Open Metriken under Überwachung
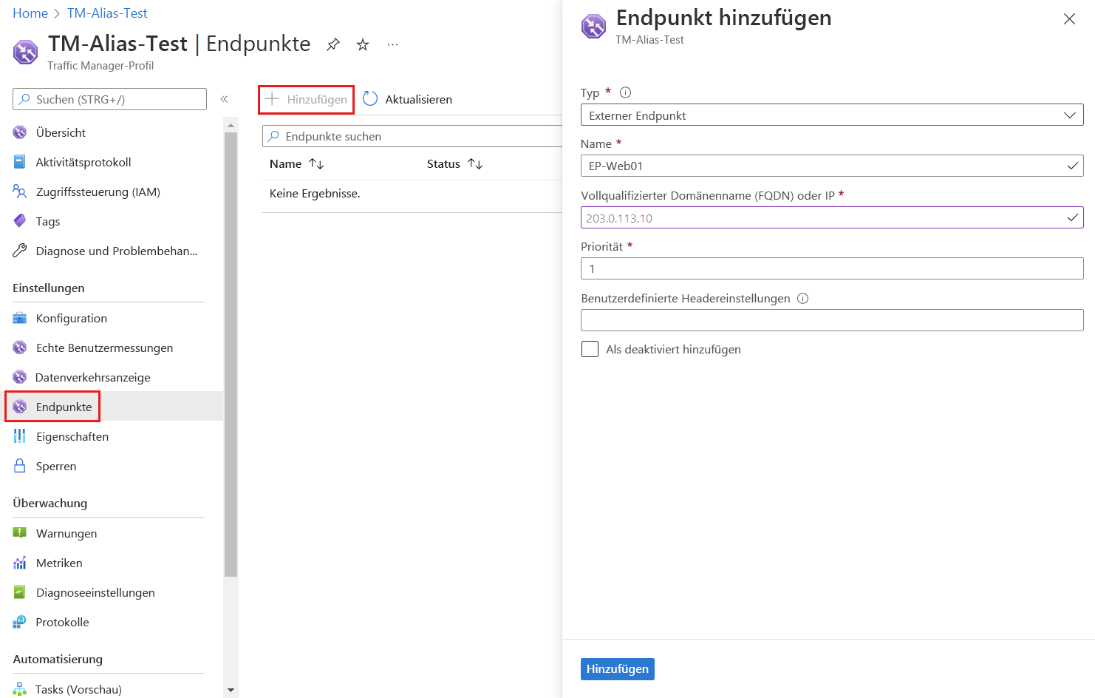The image size is (1095, 698). point(59,563)
